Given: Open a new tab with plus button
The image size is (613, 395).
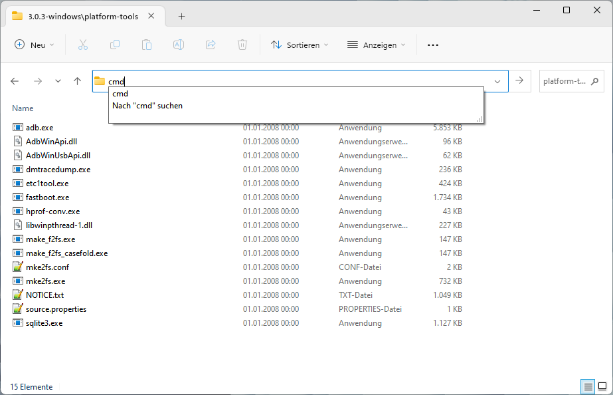Looking at the screenshot, I should 181,17.
